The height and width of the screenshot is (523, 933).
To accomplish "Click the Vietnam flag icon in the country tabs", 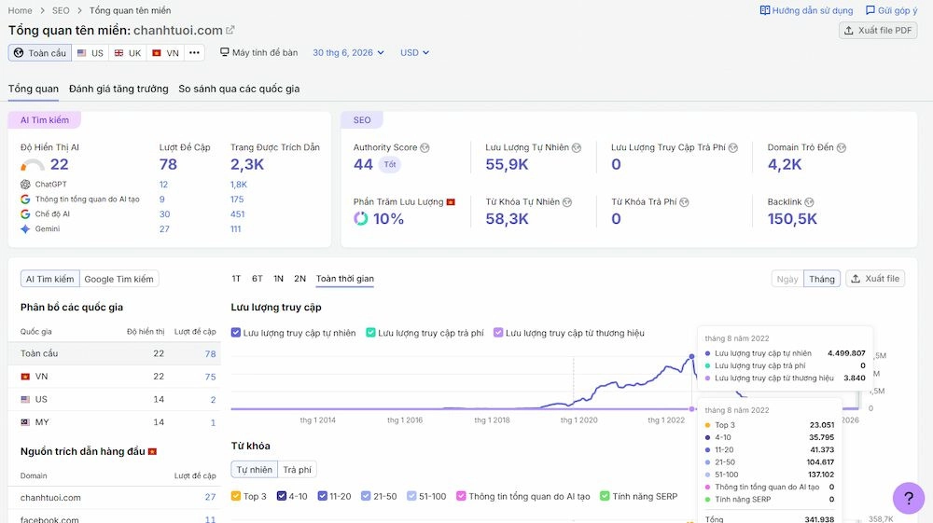I will tap(157, 53).
